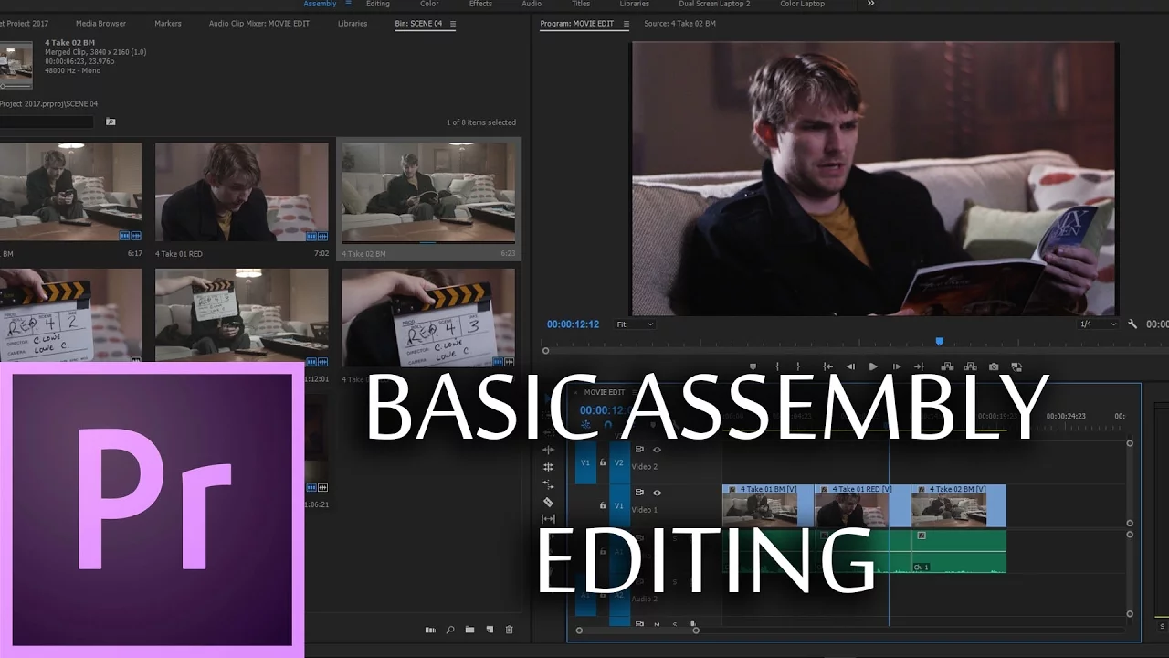
Task: Switch to the Effects workspace
Action: [x=480, y=4]
